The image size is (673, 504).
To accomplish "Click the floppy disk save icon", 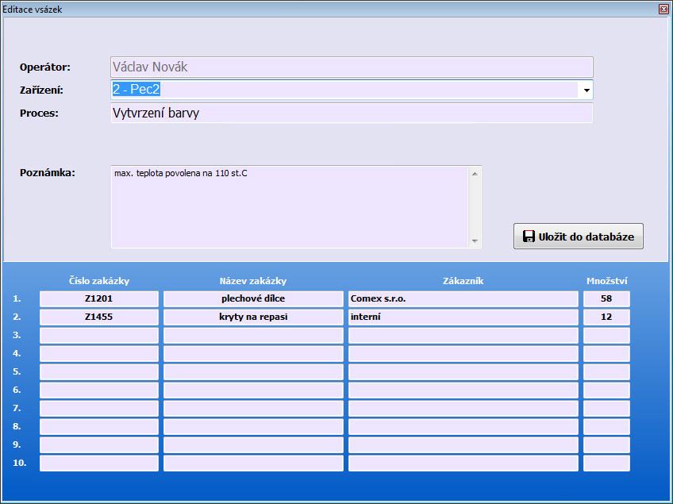I will tap(529, 237).
